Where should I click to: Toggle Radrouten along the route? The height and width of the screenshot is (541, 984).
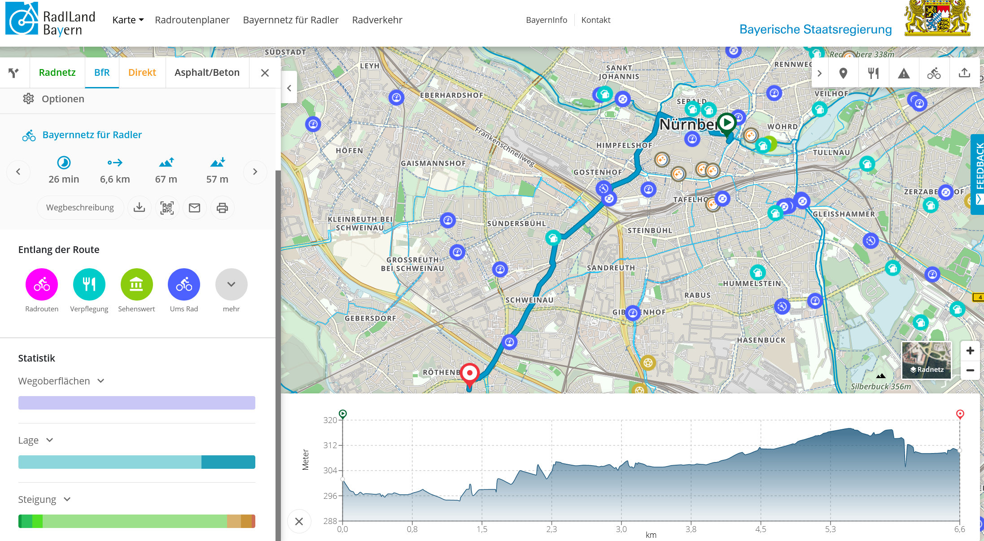point(42,284)
